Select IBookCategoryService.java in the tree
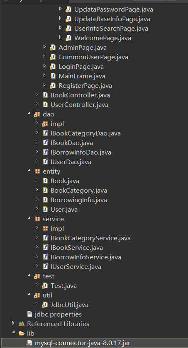Screen dimensions: 188x348 [x=90, y=238]
